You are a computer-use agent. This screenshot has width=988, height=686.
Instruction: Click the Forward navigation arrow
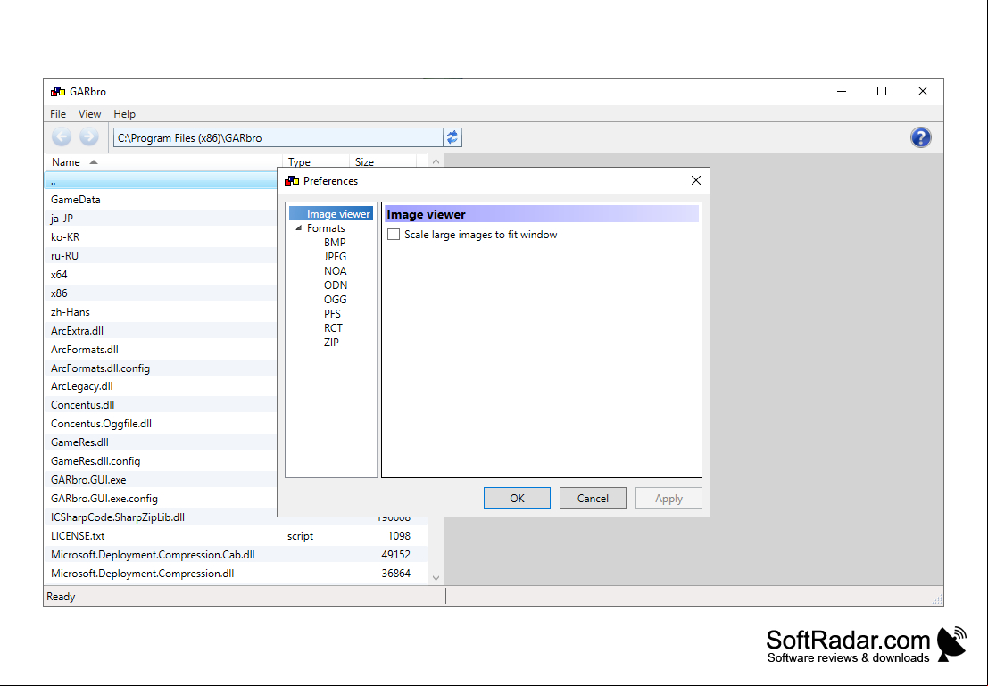click(89, 136)
